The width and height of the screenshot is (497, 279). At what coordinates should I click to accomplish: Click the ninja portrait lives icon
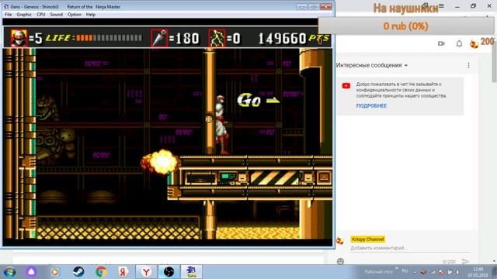(19, 38)
